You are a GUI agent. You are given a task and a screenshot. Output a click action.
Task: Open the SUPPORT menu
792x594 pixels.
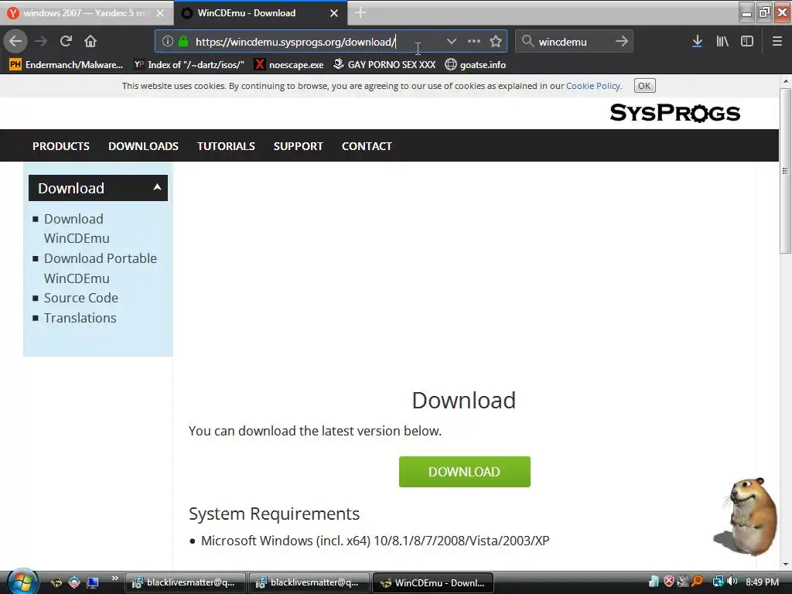coord(298,146)
